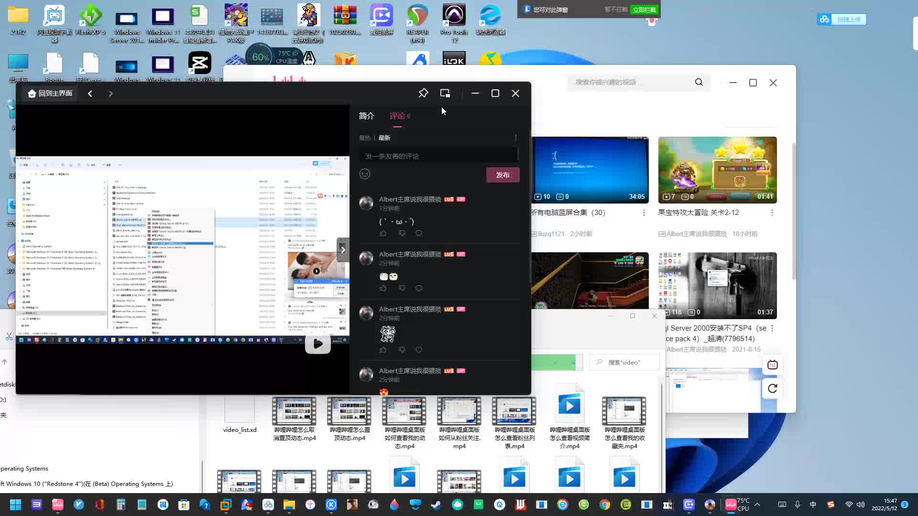Click 回到主界面 home button
918x516 pixels.
tap(50, 93)
